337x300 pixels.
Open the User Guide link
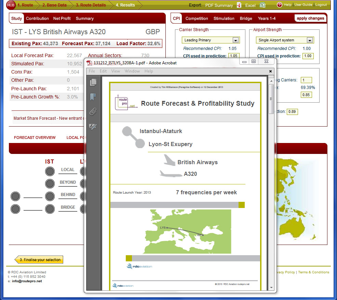coord(303,5)
